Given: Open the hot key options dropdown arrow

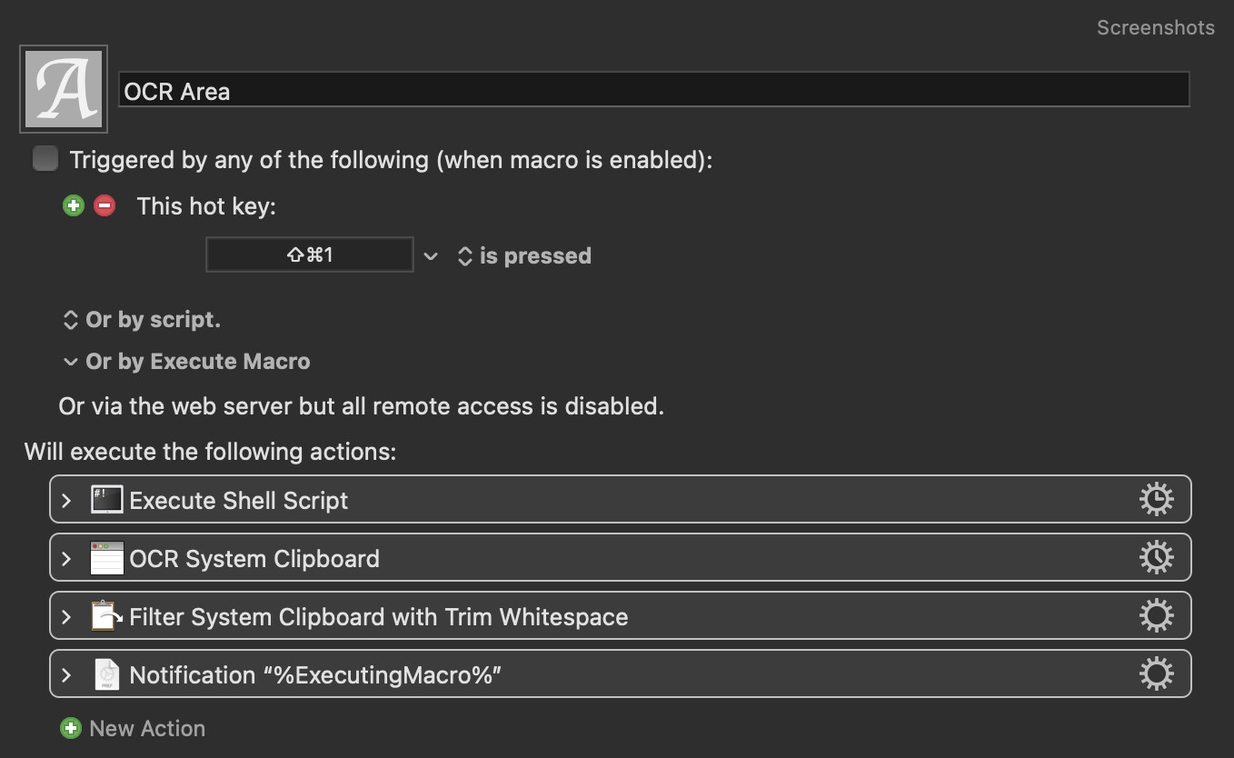Looking at the screenshot, I should (431, 256).
